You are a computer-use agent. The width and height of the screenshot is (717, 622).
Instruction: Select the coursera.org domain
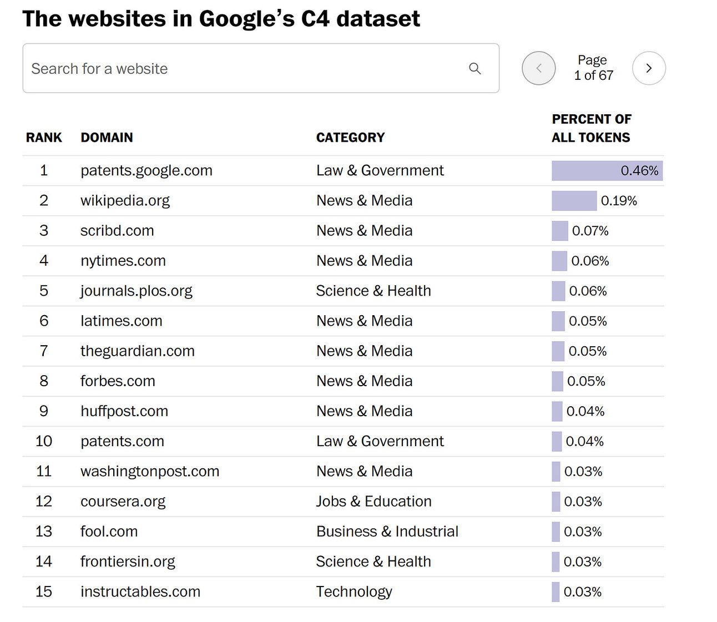(x=123, y=501)
